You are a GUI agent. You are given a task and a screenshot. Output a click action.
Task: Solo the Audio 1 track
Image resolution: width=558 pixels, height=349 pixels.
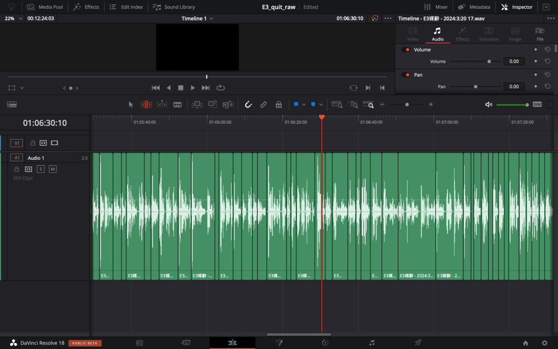[41, 169]
